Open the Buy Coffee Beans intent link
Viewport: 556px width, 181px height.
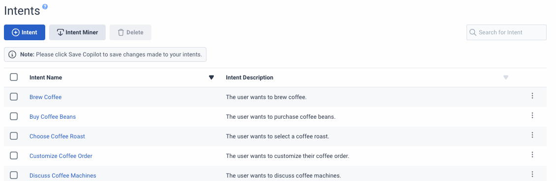tap(53, 117)
